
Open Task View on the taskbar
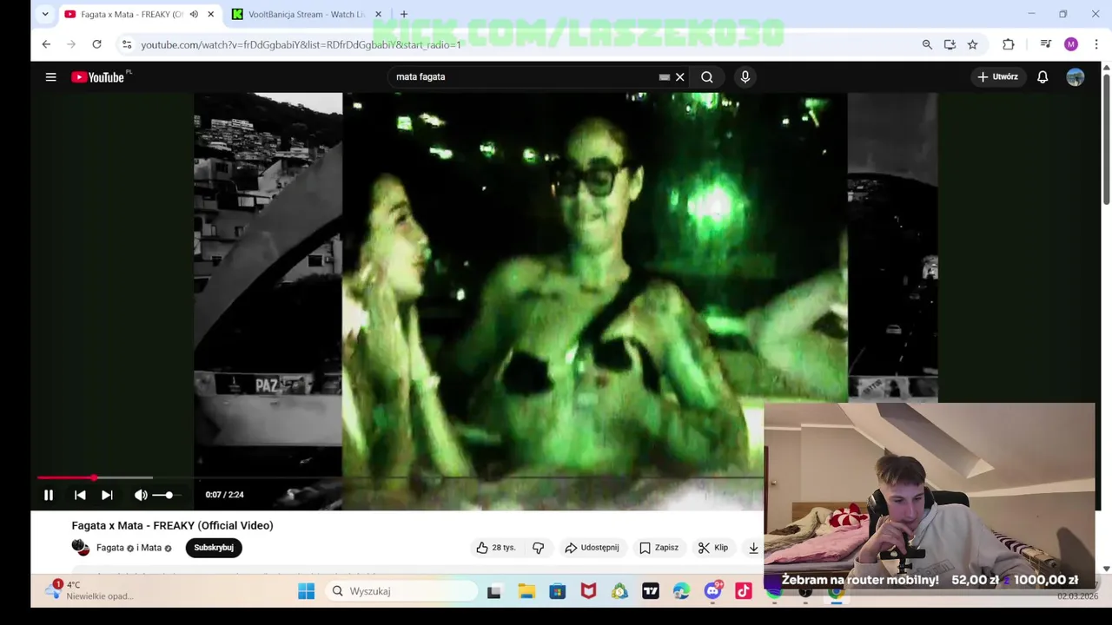[493, 591]
